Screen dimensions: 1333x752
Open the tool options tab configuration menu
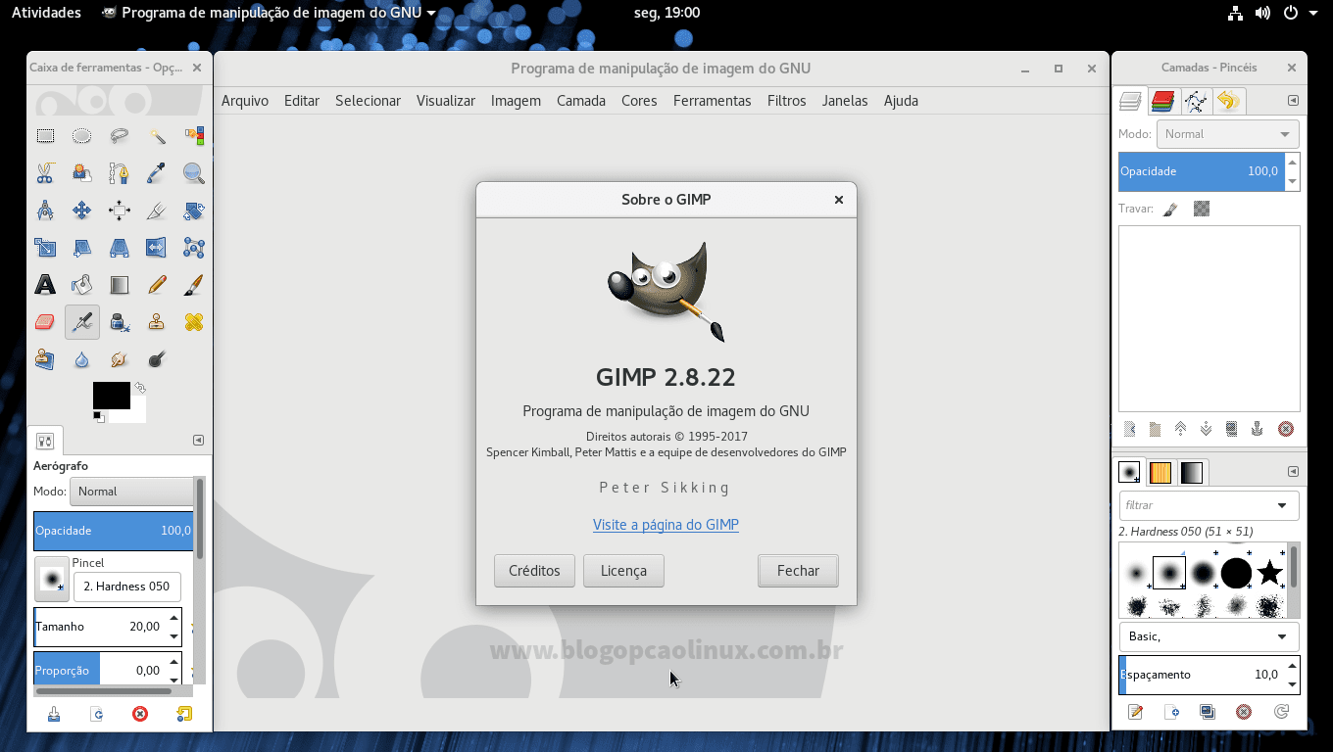198,441
